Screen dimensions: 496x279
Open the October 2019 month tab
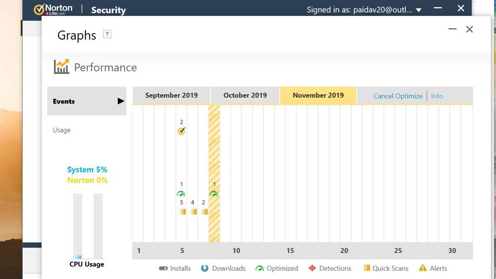point(245,95)
